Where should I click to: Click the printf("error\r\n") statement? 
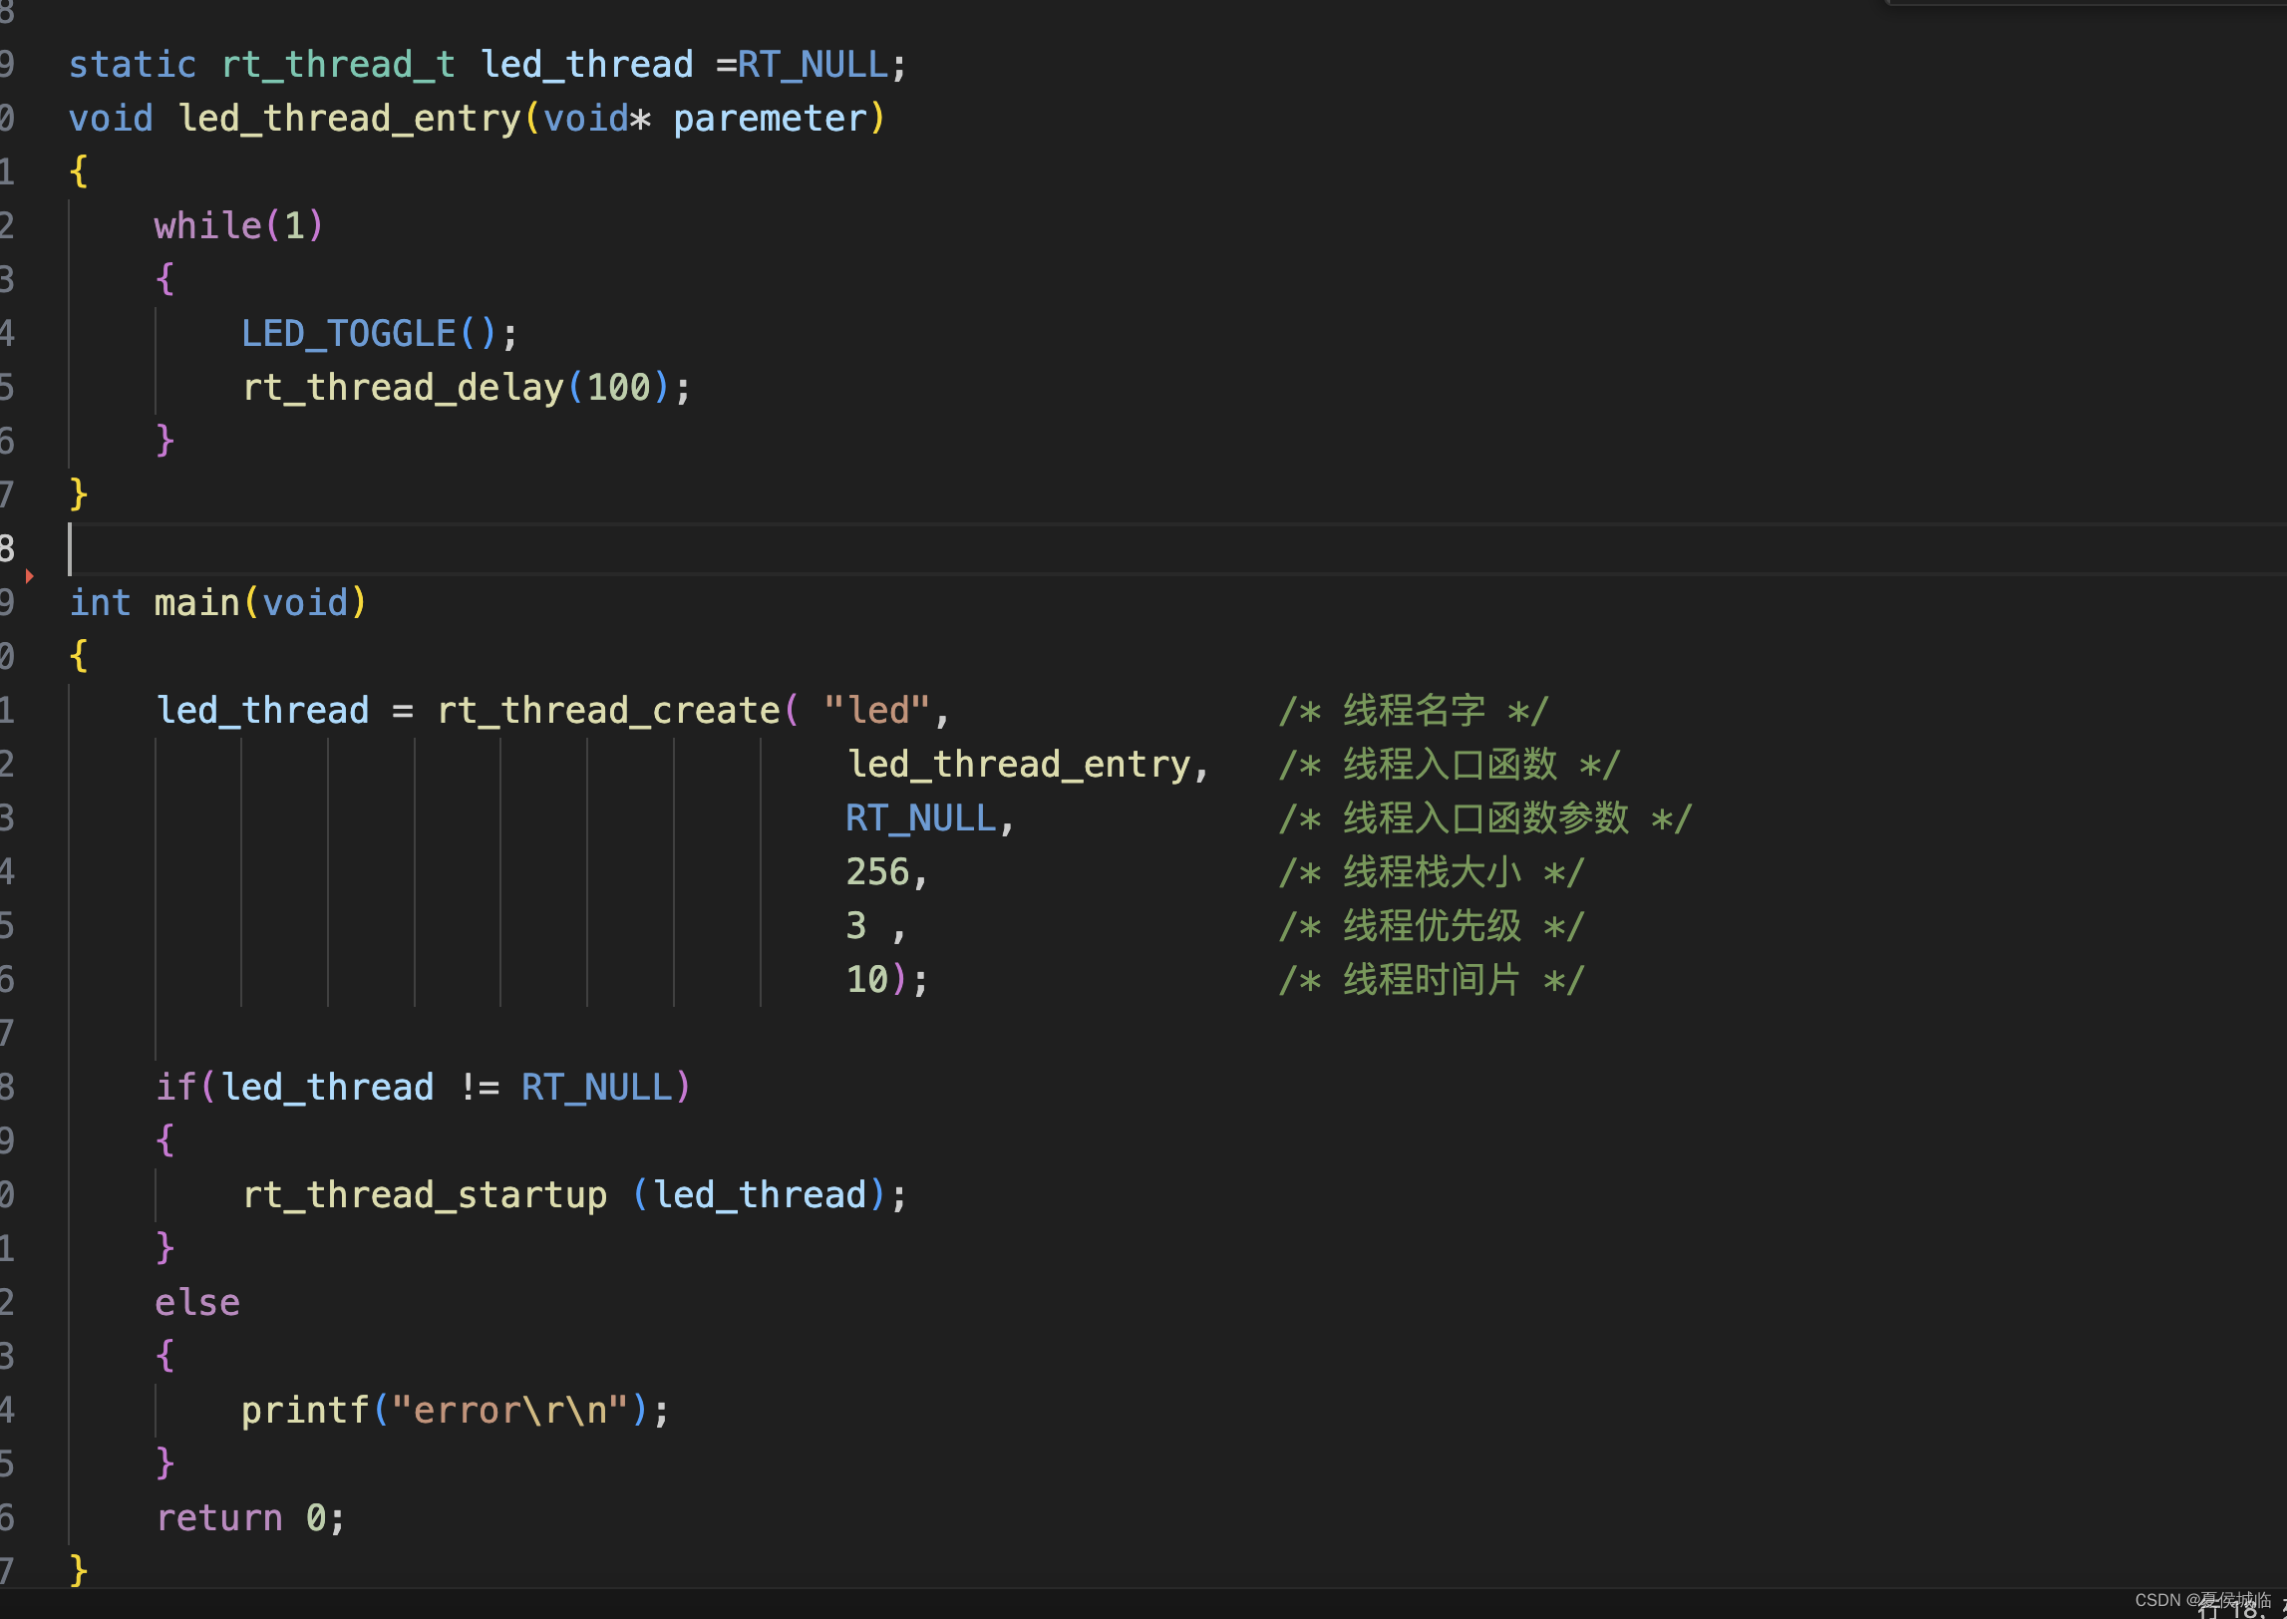[x=456, y=1411]
